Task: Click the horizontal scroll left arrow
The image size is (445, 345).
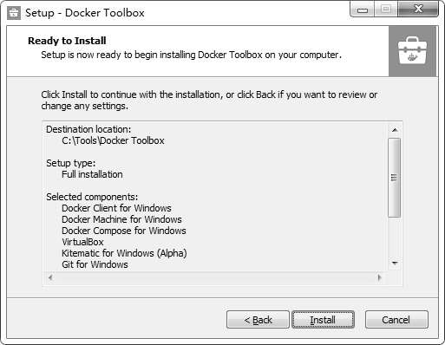Action: click(50, 277)
